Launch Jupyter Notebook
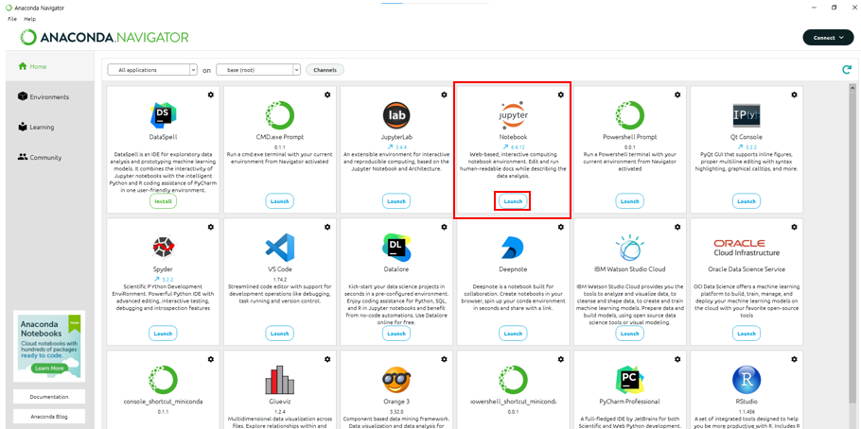861x429 pixels. pyautogui.click(x=513, y=201)
